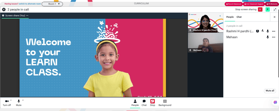Open Live Classroom Support

(254, 4)
